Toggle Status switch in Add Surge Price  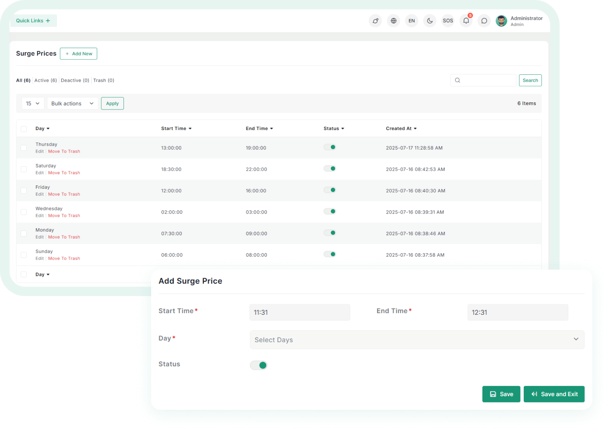259,365
